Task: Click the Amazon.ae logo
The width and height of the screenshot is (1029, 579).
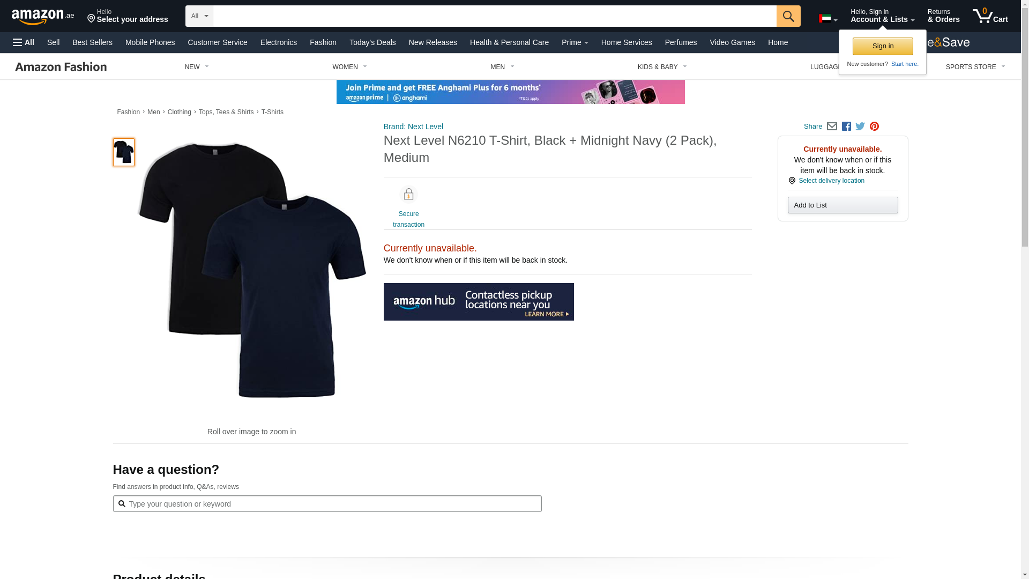Action: [43, 17]
